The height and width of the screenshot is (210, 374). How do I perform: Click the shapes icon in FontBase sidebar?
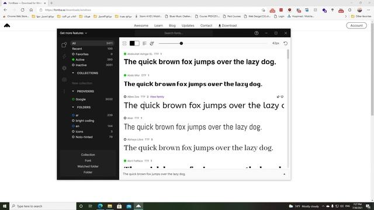(x=64, y=45)
